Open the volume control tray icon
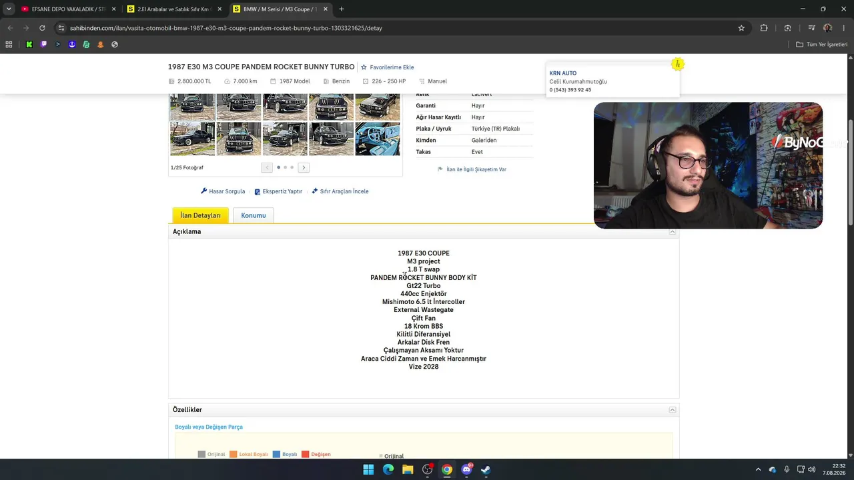 pyautogui.click(x=812, y=469)
